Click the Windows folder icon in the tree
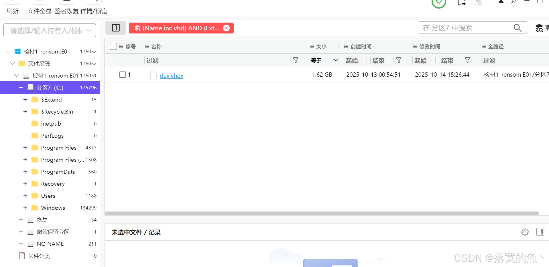The height and width of the screenshot is (267, 549). pyautogui.click(x=35, y=207)
